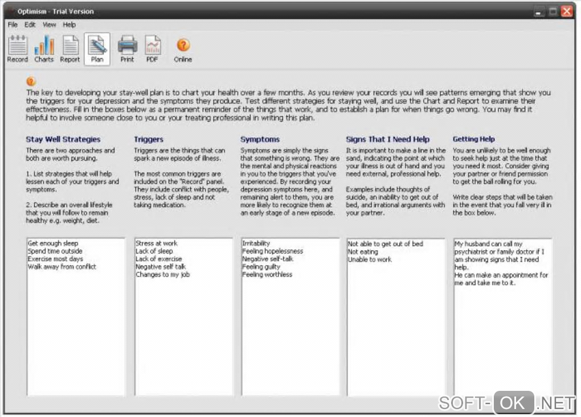Select the Plan toolbar icon
Image resolution: width=581 pixels, height=417 pixels.
97,49
